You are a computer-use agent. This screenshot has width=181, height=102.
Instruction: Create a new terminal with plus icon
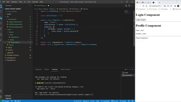[126, 69]
